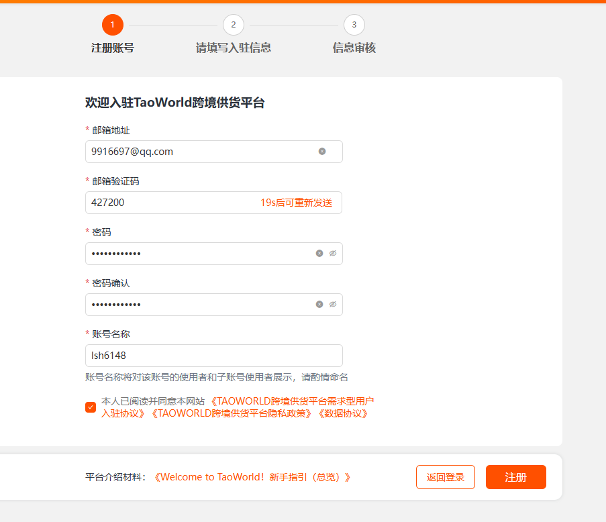Select step 2 circle 请填写入驻信息
The width and height of the screenshot is (606, 522).
pos(234,25)
